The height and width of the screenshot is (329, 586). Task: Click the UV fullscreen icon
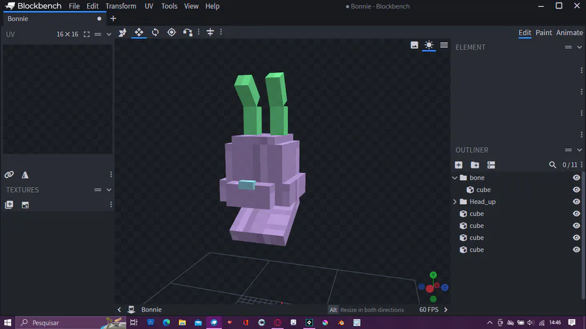pos(87,34)
